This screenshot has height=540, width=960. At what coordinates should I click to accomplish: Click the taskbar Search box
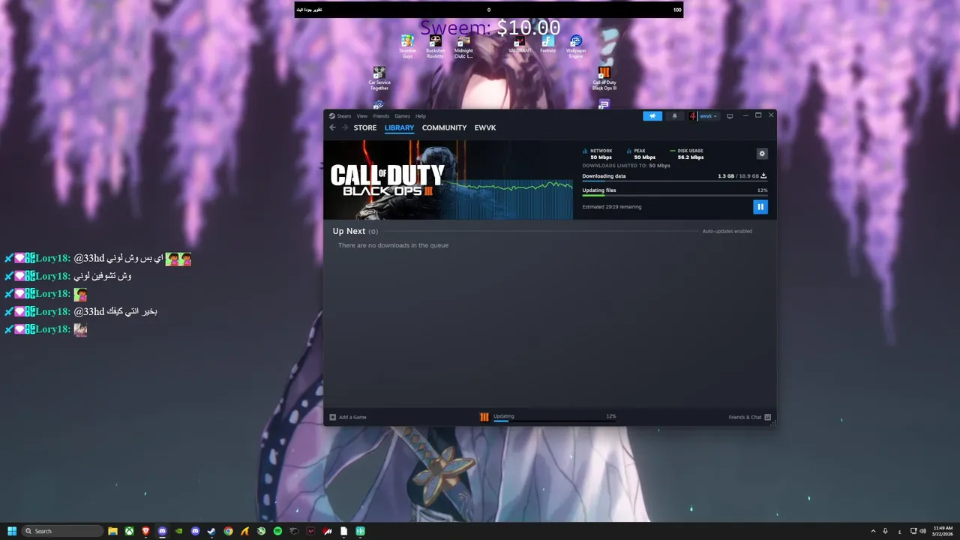(x=63, y=531)
